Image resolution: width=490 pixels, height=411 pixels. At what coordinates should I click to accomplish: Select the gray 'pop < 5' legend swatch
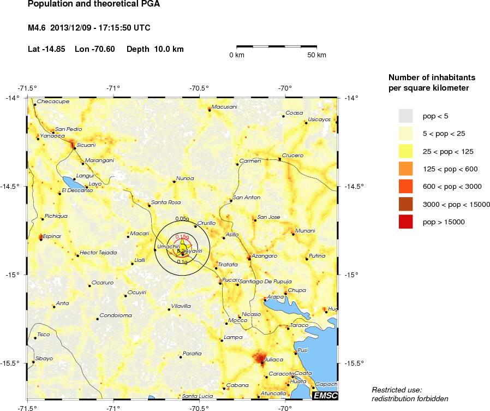click(x=405, y=116)
